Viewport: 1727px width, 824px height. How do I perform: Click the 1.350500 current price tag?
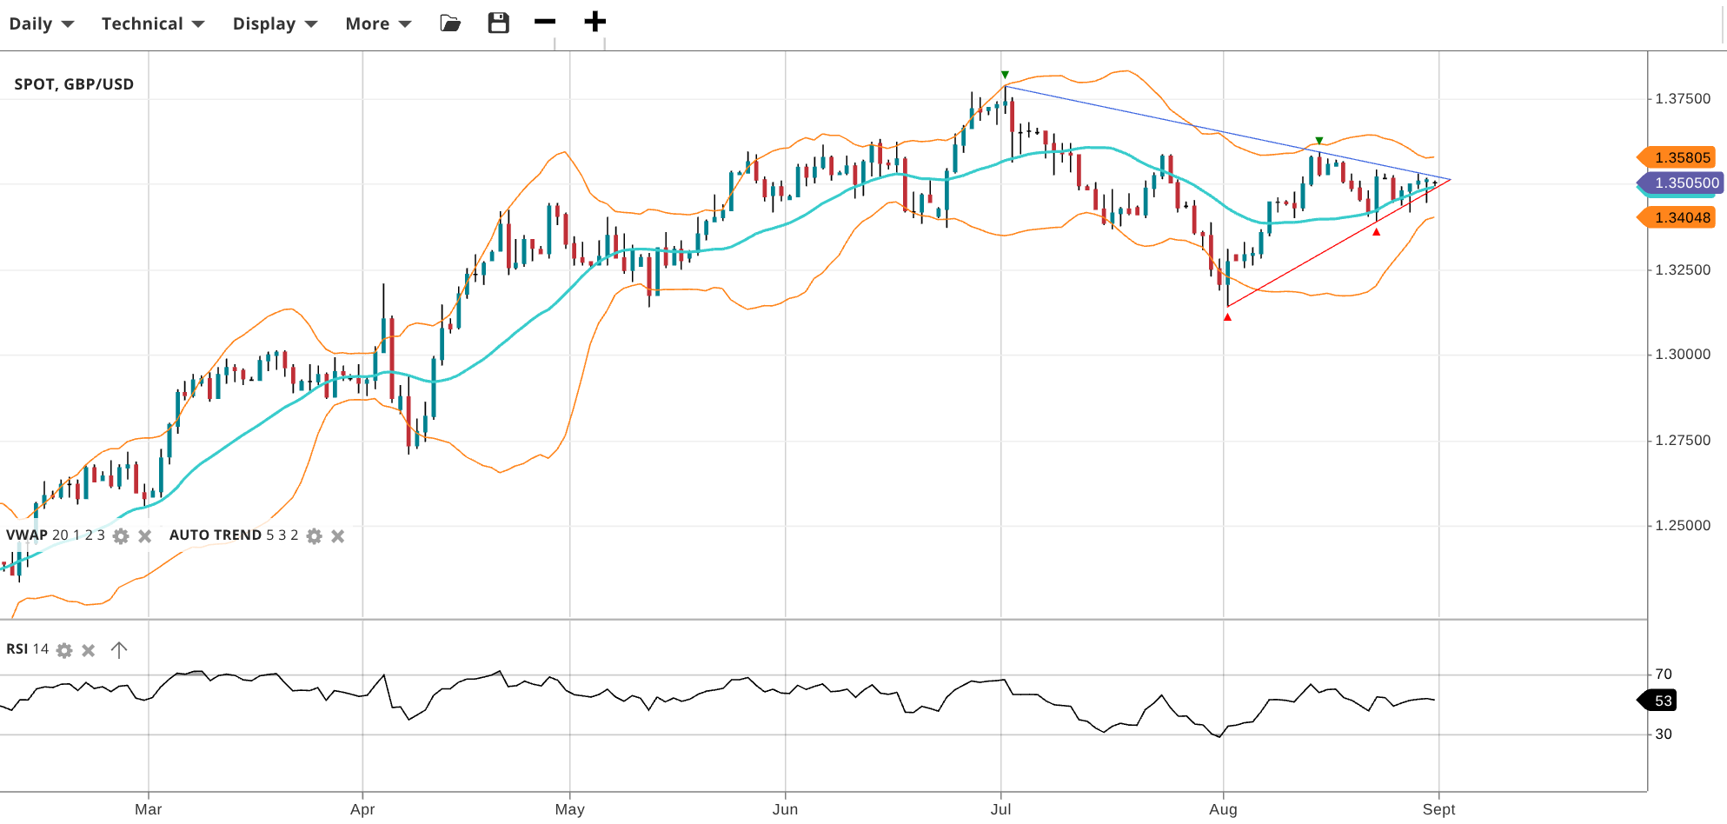click(1684, 183)
